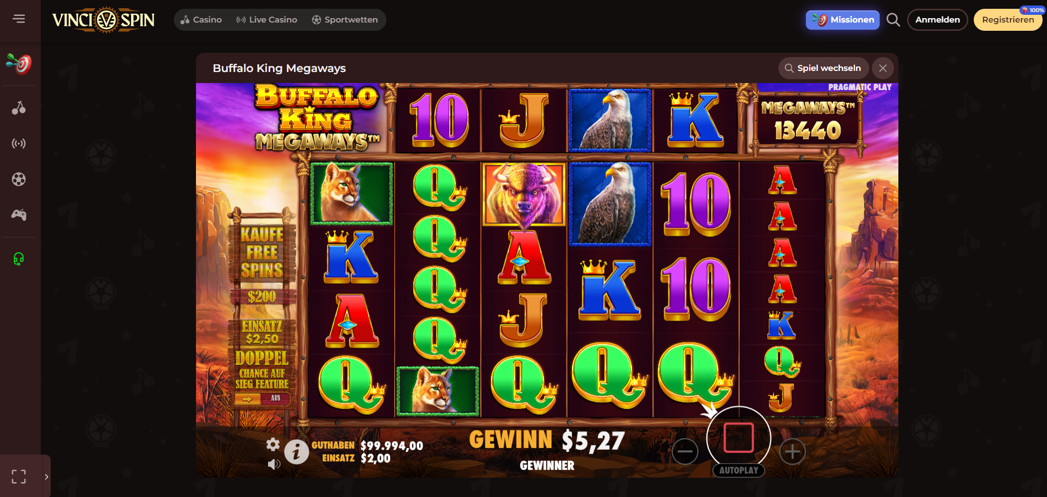Toggle the Doppel Chance feature switch
This screenshot has height=497, width=1047.
261,399
